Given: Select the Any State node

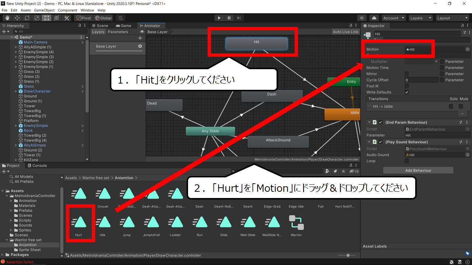Looking at the screenshot, I should (210, 131).
